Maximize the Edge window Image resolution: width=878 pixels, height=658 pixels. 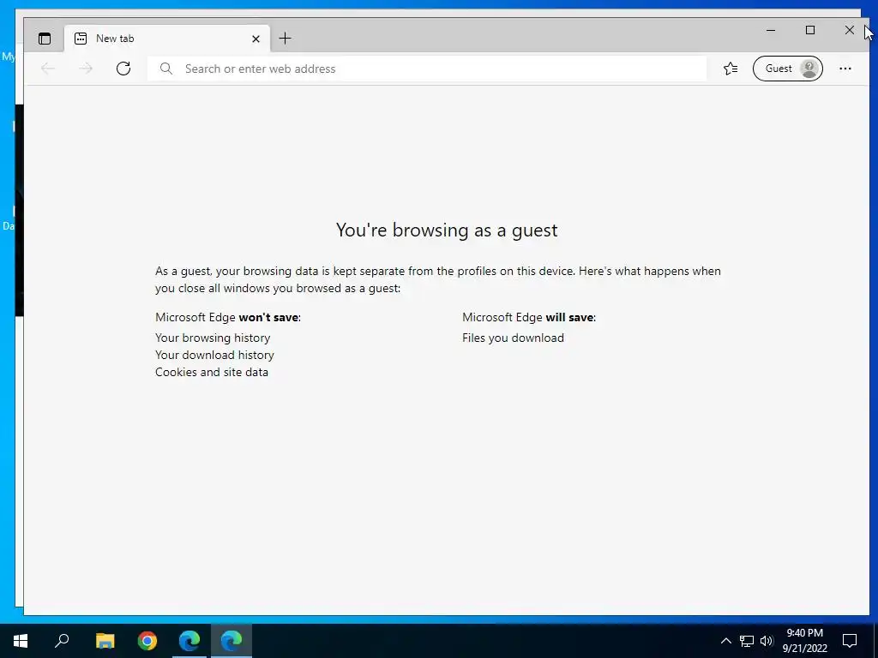coord(809,30)
